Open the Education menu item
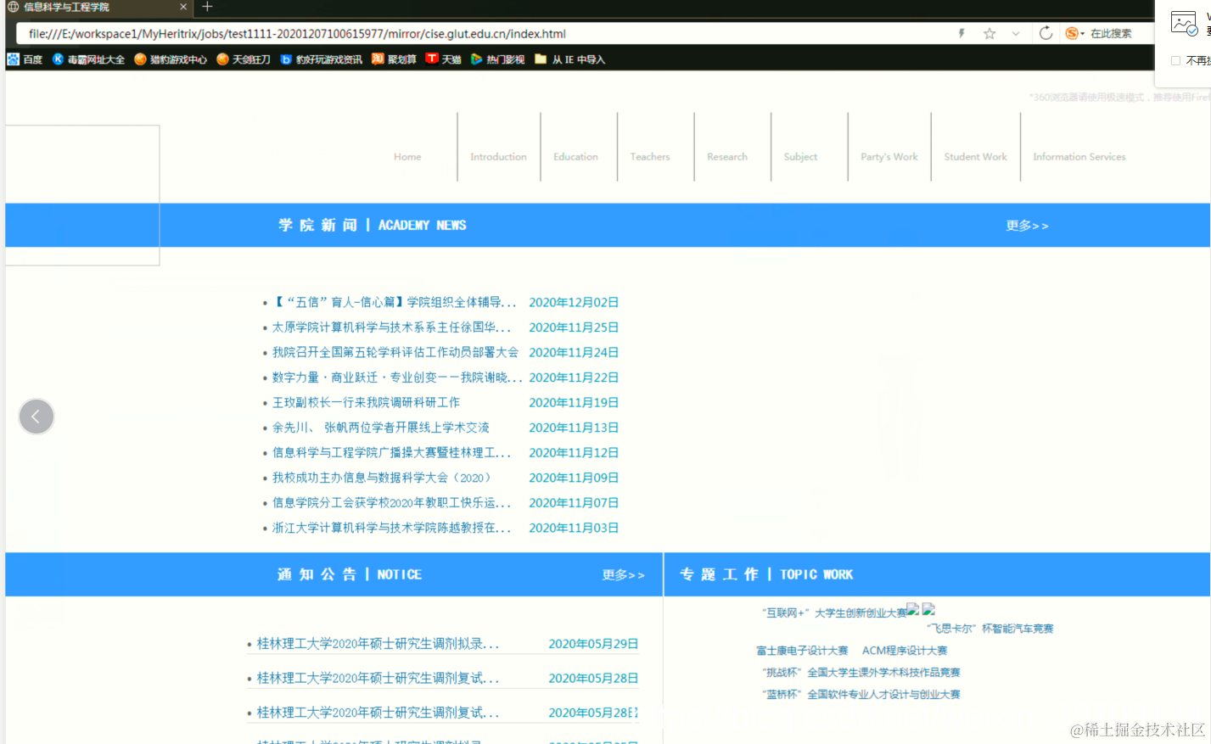 (575, 157)
